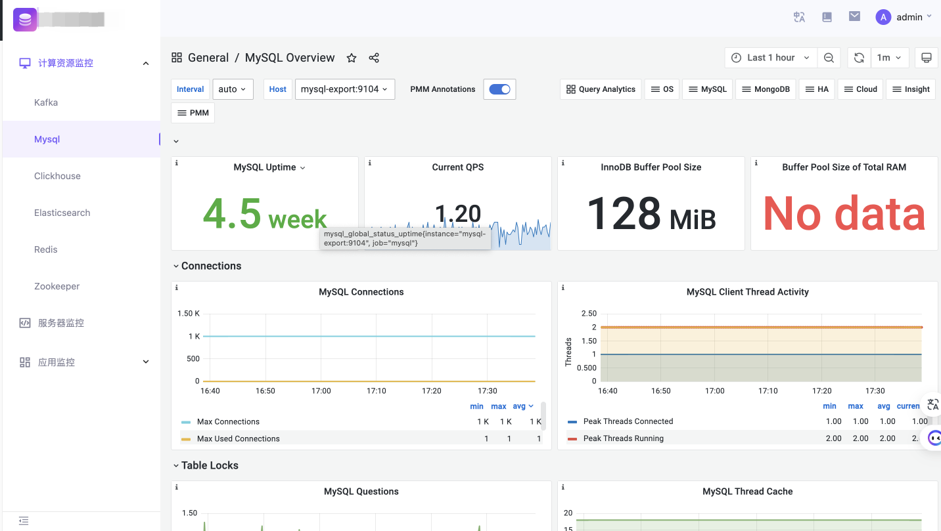The width and height of the screenshot is (941, 531).
Task: Open the MySQL dashboards menu
Action: pyautogui.click(x=708, y=89)
